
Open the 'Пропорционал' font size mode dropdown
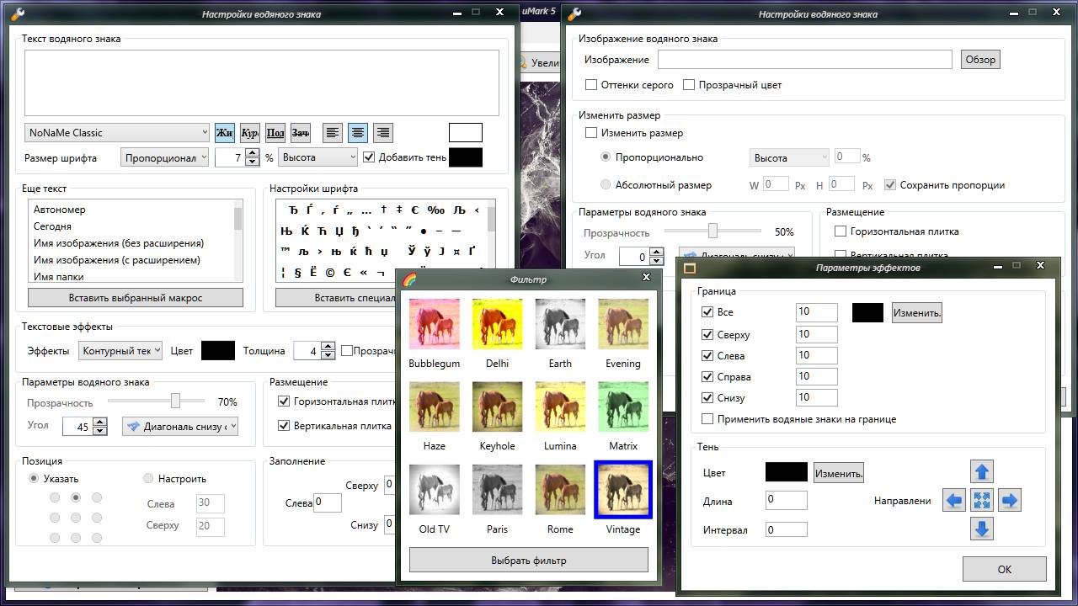[164, 157]
